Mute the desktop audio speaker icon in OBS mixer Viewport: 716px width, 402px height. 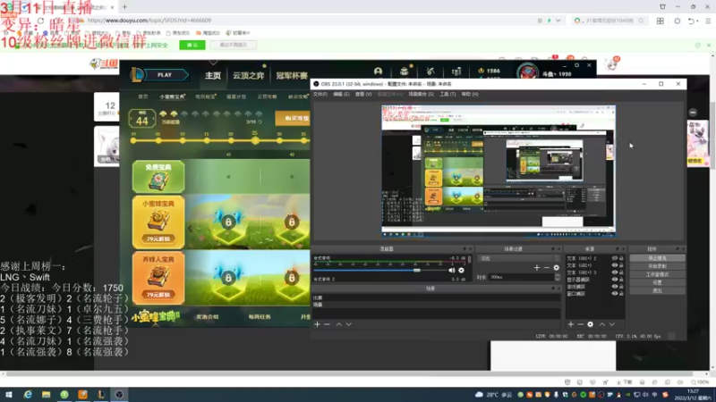452,271
